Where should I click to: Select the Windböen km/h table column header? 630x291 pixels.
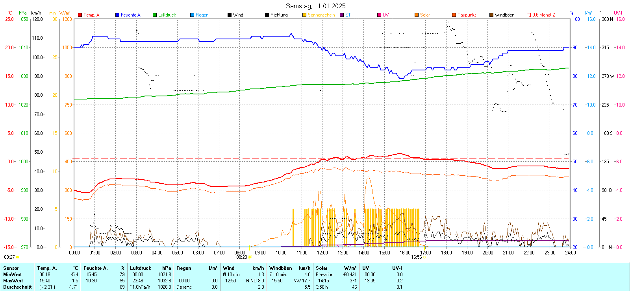coord(289,268)
